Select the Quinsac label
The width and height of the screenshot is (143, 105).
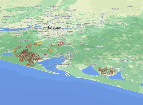(69, 27)
